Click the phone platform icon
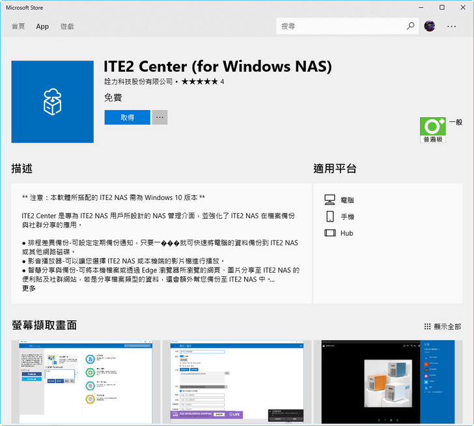The height and width of the screenshot is (426, 474). (330, 216)
